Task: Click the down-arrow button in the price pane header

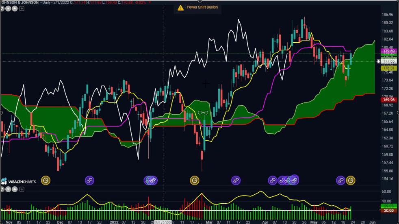Action: (x=8, y=9)
